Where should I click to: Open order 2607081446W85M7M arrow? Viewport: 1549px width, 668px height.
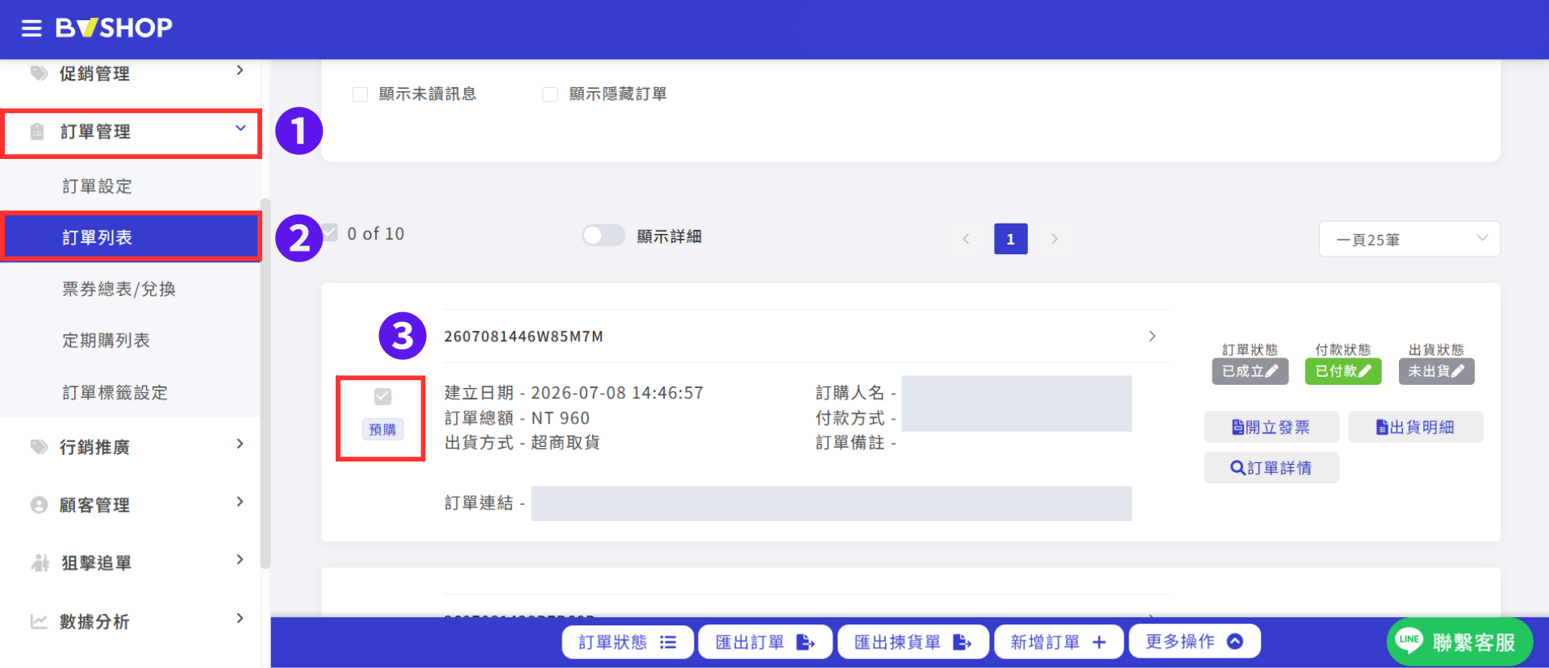[x=1152, y=336]
